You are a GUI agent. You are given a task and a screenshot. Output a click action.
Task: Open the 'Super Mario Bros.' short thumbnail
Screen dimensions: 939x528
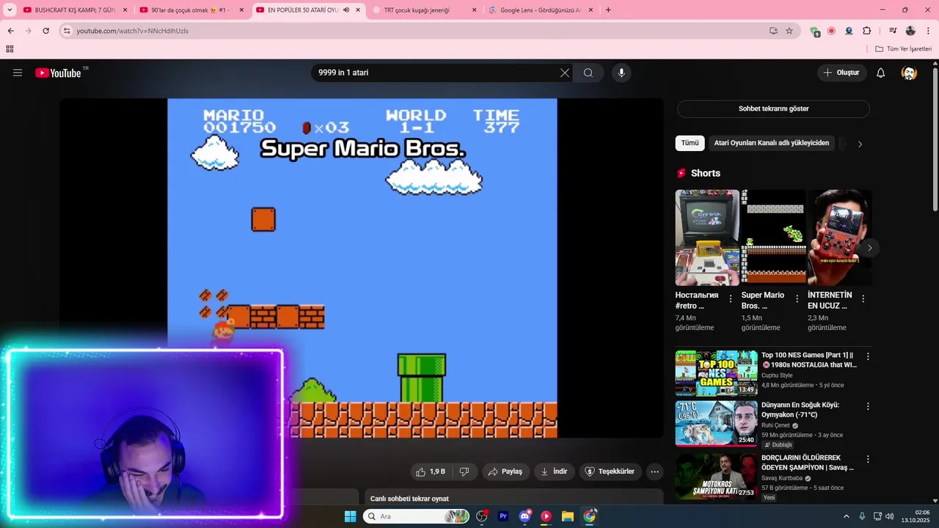[773, 237]
